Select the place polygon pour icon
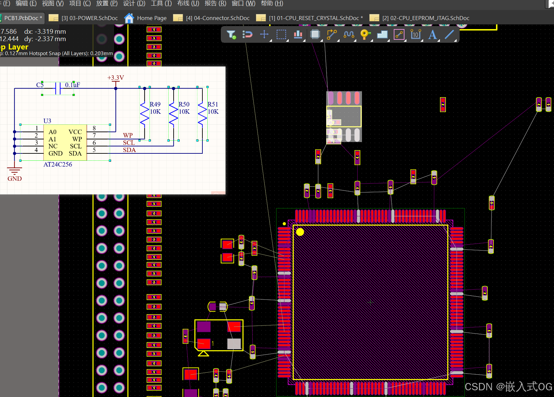The width and height of the screenshot is (554, 397). click(382, 34)
